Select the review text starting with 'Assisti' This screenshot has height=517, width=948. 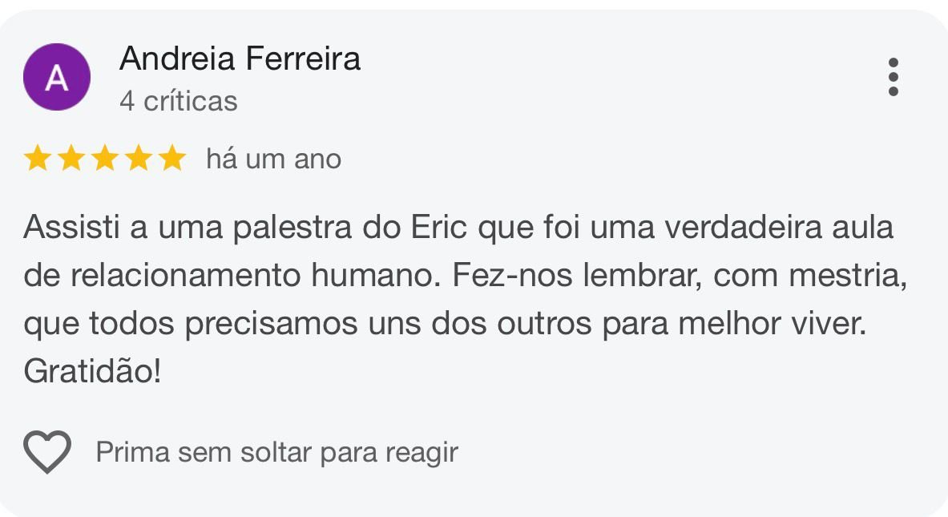coord(461,297)
